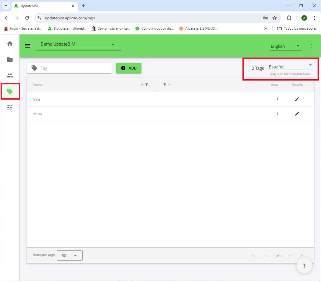Go to the last page of tags
Screen dimensions: 321x282
tap(302, 255)
